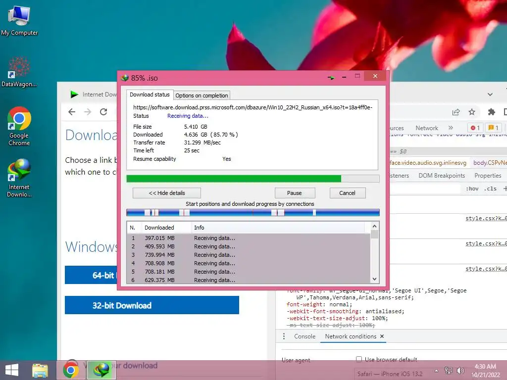Click the Hide details button
Image resolution: width=507 pixels, height=380 pixels.
pyautogui.click(x=167, y=193)
